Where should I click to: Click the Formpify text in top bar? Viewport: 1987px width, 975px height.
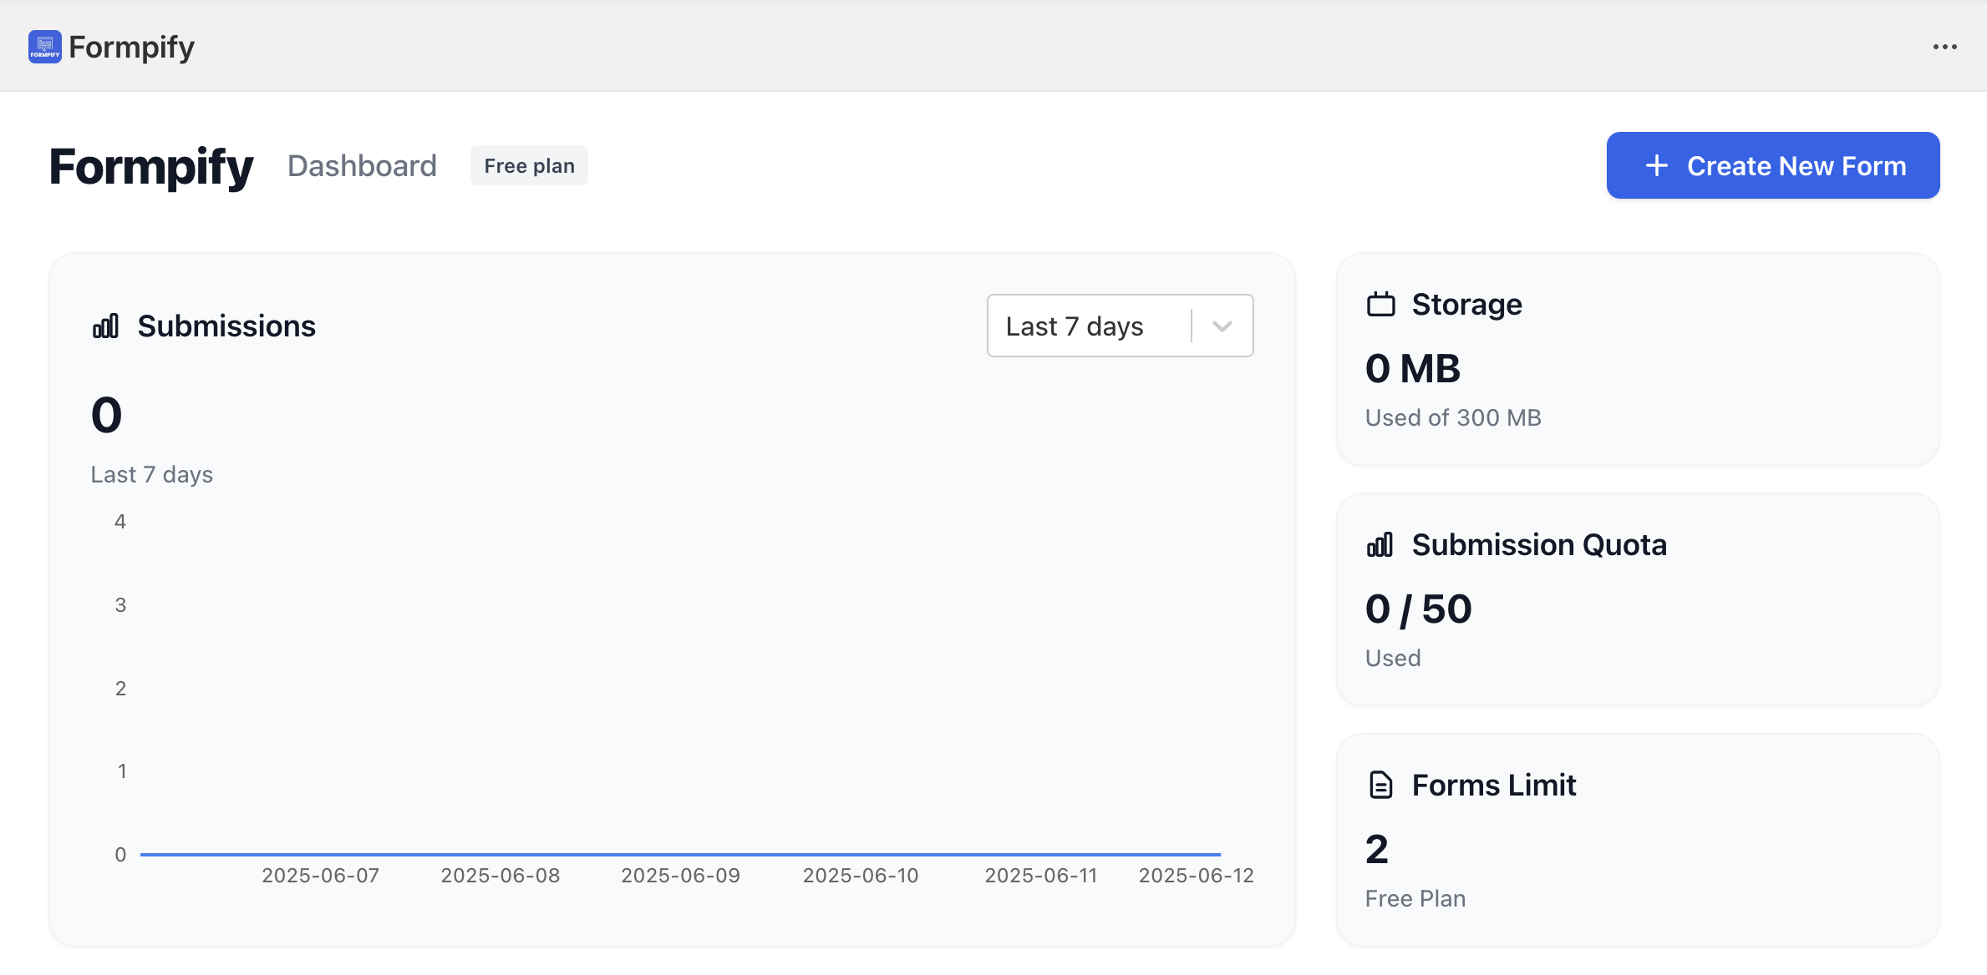pyautogui.click(x=131, y=48)
